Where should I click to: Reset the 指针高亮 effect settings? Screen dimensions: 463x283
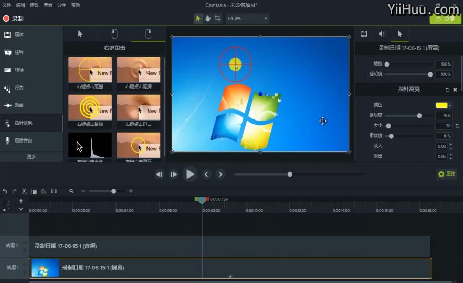coord(447,90)
